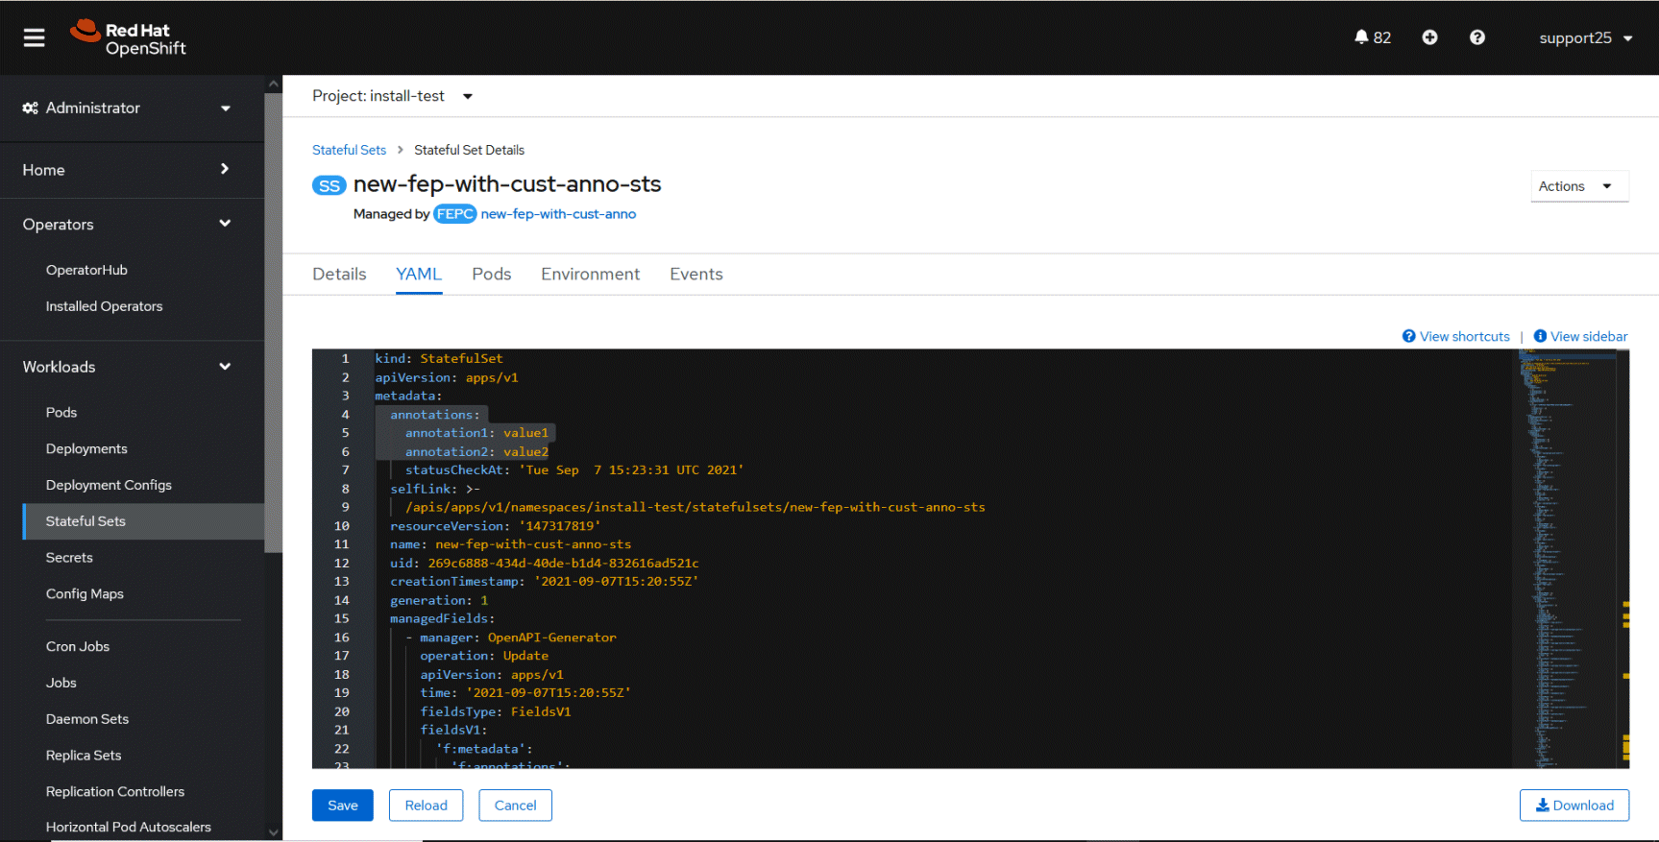This screenshot has height=842, width=1659.
Task: Open the Actions dropdown menu
Action: pyautogui.click(x=1579, y=186)
